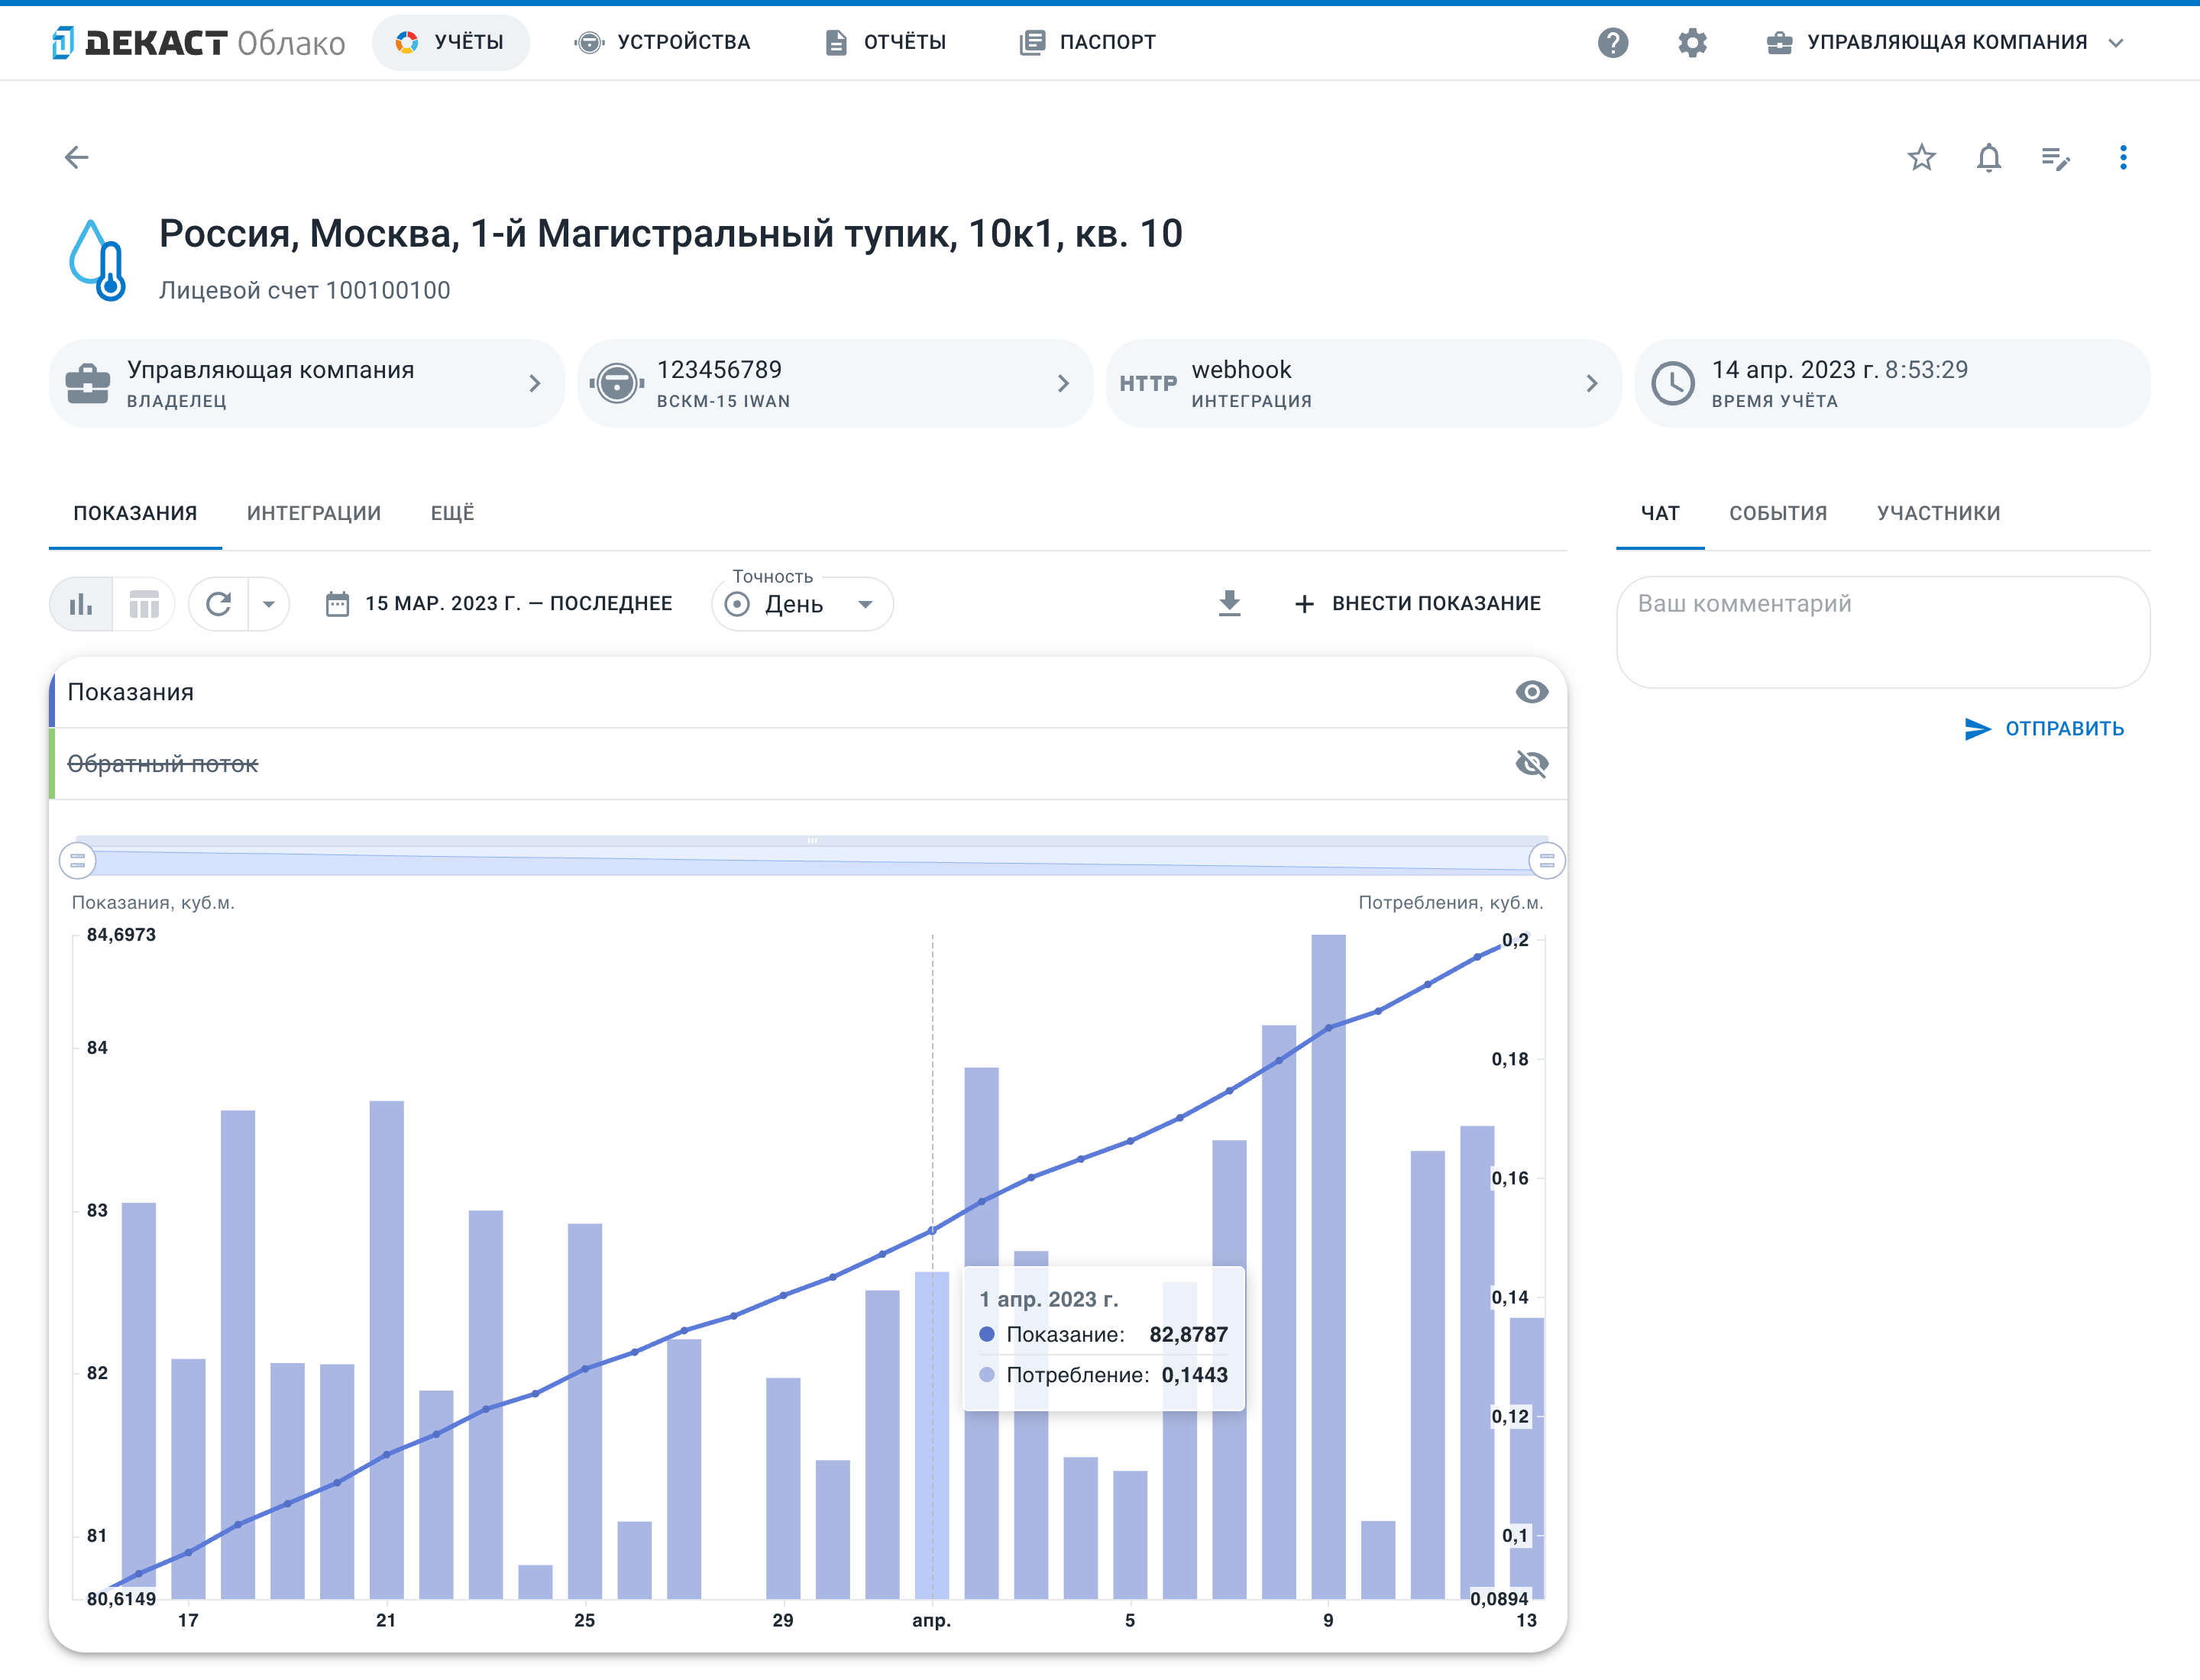This screenshot has height=1680, width=2200.
Task: Open the Учёты section
Action: [x=450, y=42]
